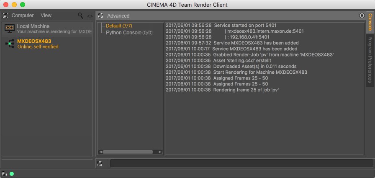375x178 pixels.
Task: Switch to the Program Preferences tab
Action: pos(370,60)
